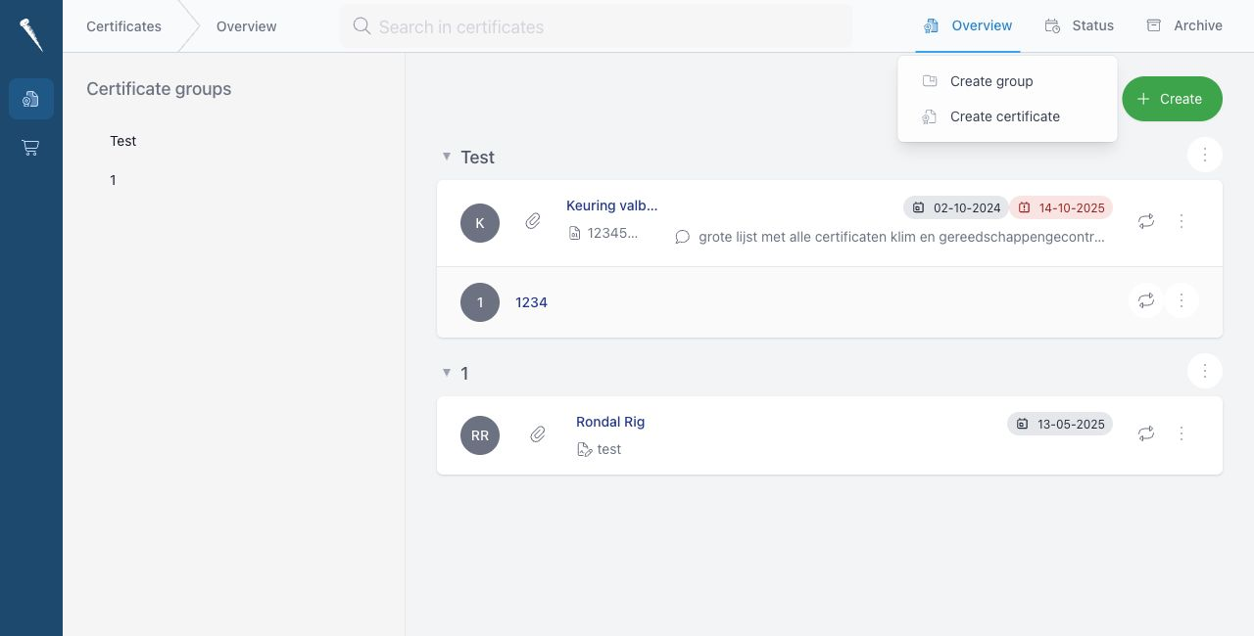Focus the Search in certificates field
This screenshot has width=1254, height=636.
(596, 26)
